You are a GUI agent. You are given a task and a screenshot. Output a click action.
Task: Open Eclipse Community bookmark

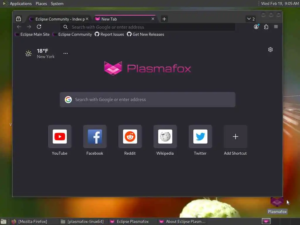[x=73, y=35]
